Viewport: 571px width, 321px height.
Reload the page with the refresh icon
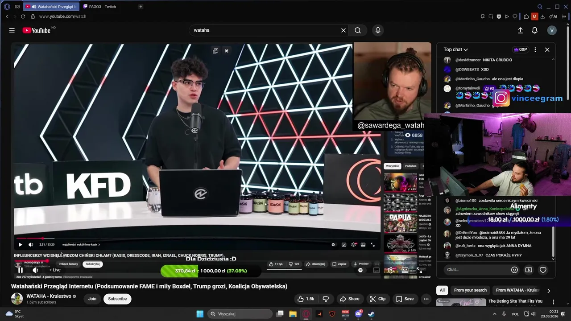pos(24,16)
